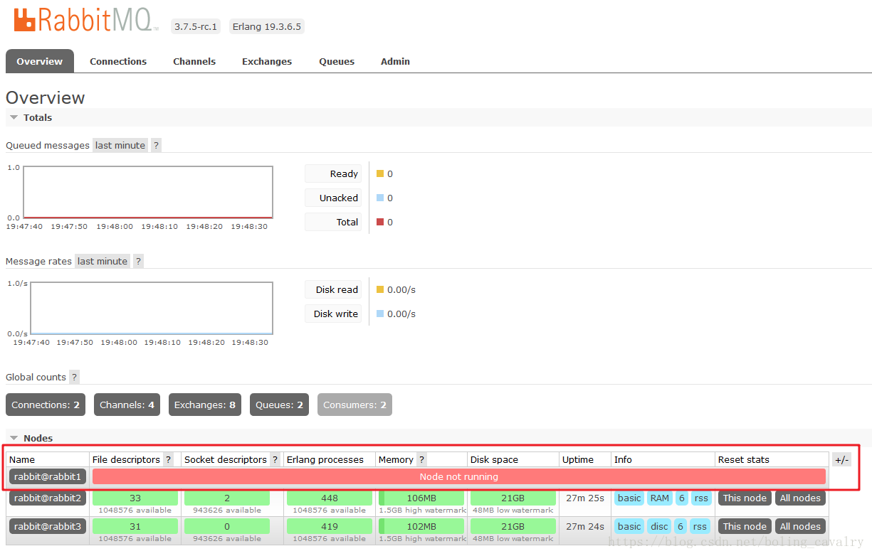Click the Disk write legend label

tap(333, 314)
